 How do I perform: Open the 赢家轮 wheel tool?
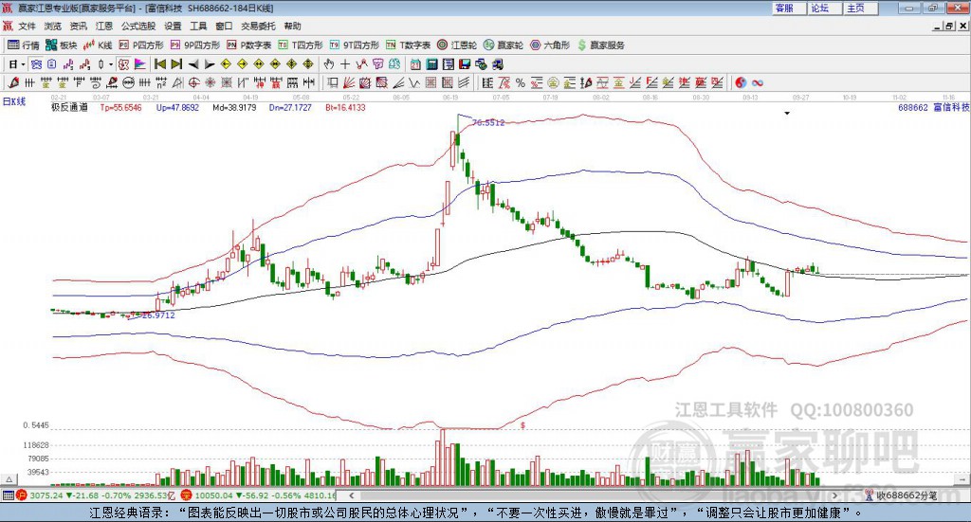point(504,45)
